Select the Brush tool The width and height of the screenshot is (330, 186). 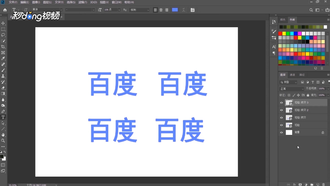point(3,70)
